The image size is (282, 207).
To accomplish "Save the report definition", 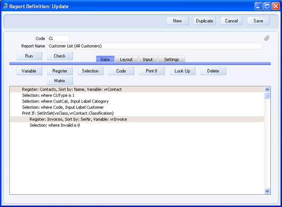I will pyautogui.click(x=258, y=21).
